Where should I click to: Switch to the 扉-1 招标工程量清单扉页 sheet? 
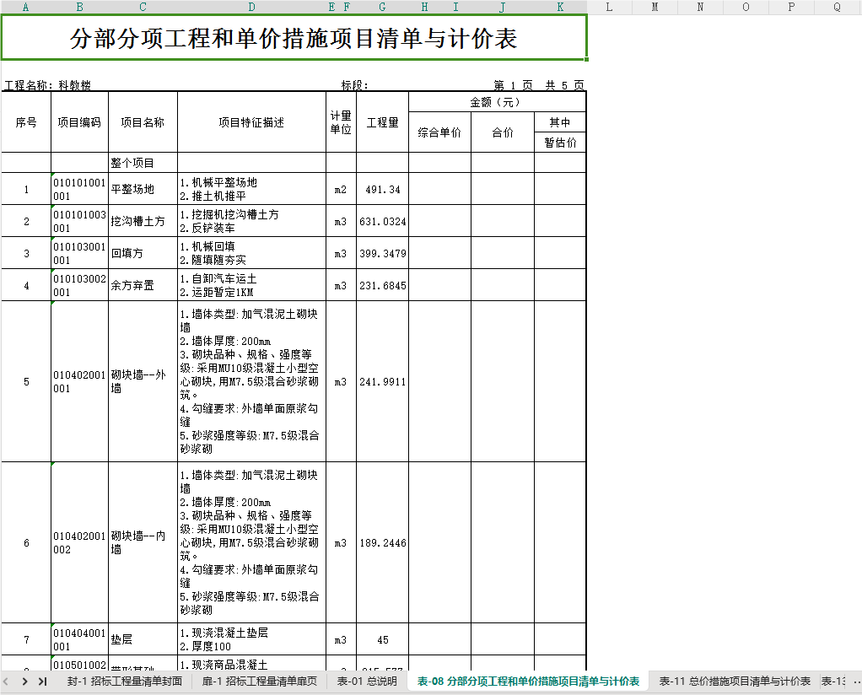pyautogui.click(x=259, y=682)
